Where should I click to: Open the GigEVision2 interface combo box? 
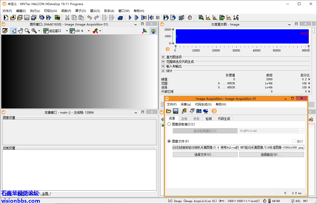tap(271, 131)
